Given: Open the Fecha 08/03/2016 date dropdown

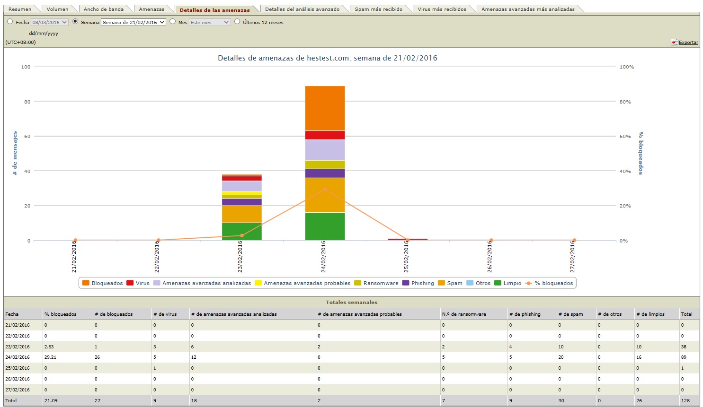Looking at the screenshot, I should pyautogui.click(x=50, y=22).
